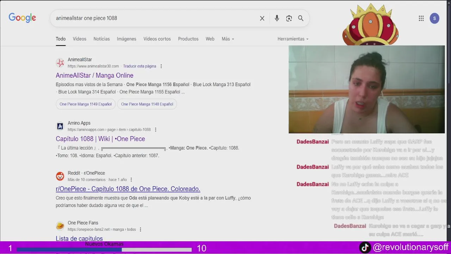The image size is (451, 254).
Task: Click the onepiece-fans2.net URL breadcrumb
Action: click(x=102, y=229)
